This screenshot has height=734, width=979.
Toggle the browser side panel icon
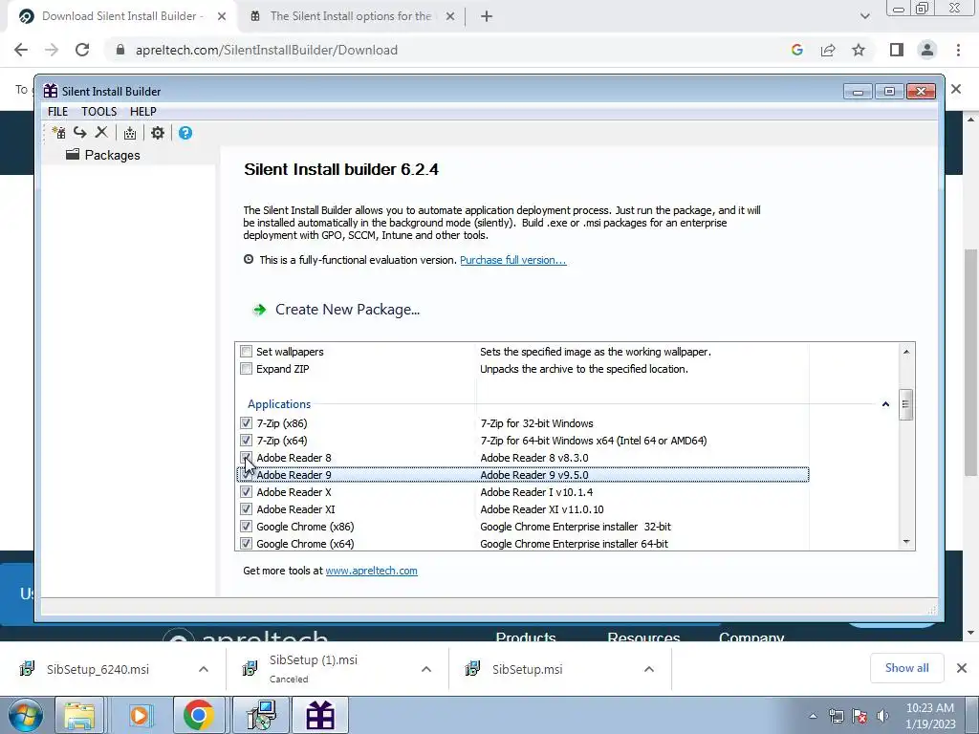pyautogui.click(x=897, y=50)
